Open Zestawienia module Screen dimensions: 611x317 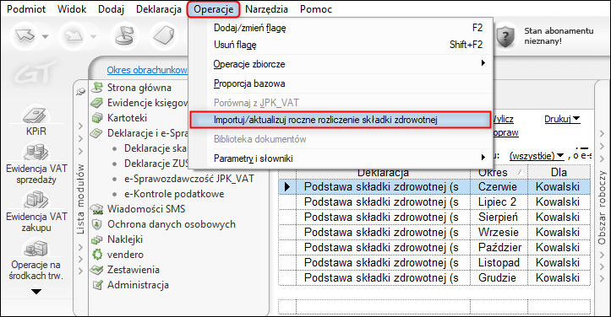pyautogui.click(x=134, y=270)
